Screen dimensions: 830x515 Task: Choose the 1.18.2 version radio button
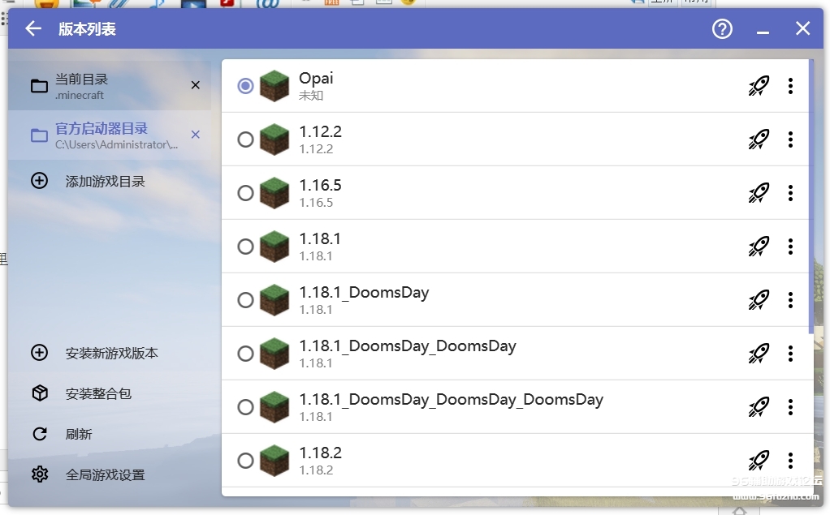click(x=245, y=461)
